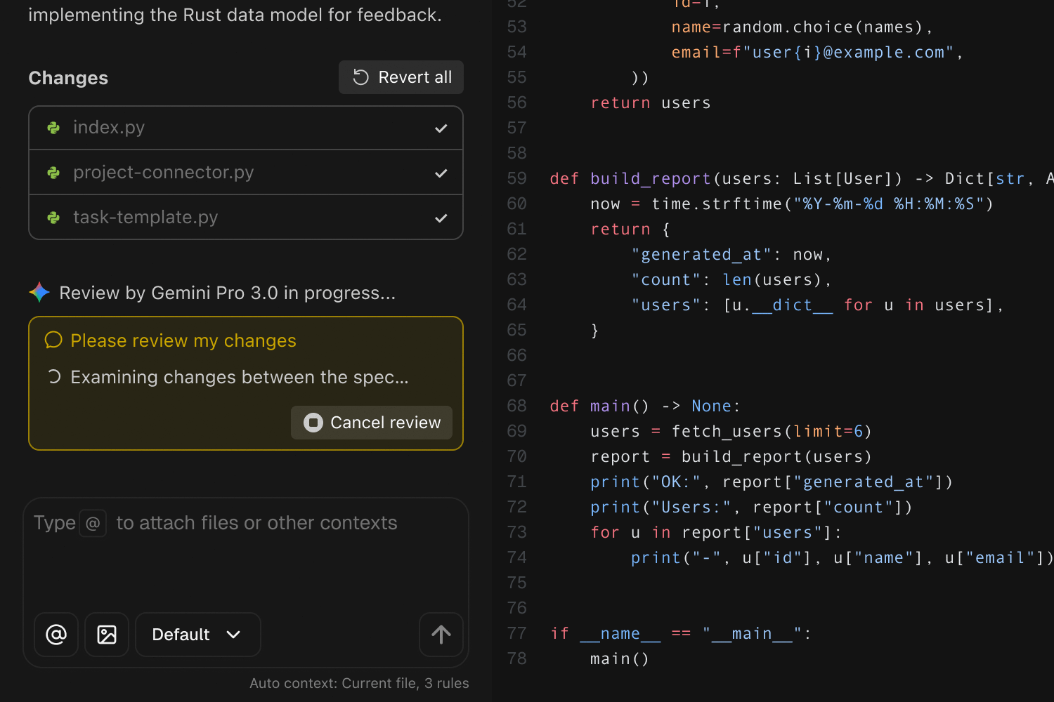
Task: Open the Default mode dropdown
Action: (x=197, y=635)
